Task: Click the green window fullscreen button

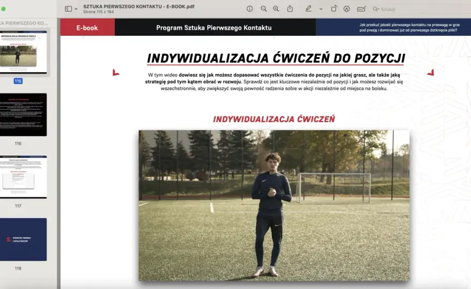Action: 3,9
